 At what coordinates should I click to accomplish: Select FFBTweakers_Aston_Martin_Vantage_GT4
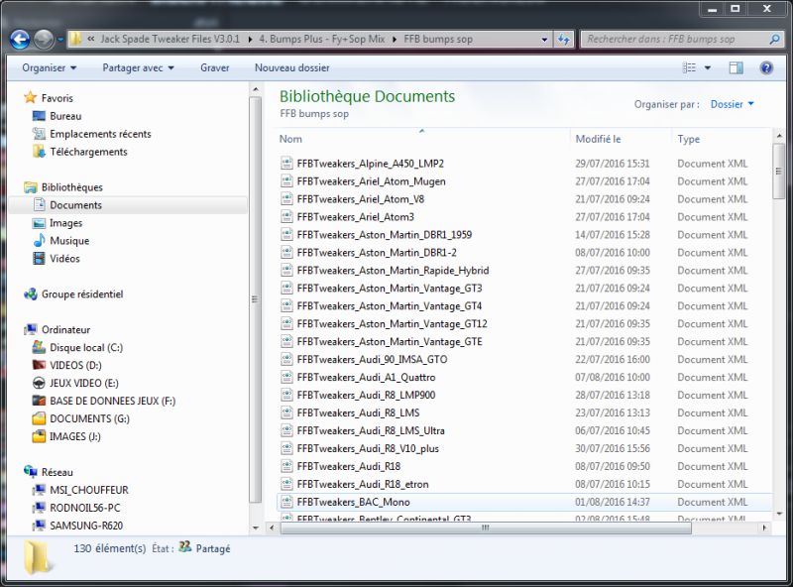[x=390, y=305]
